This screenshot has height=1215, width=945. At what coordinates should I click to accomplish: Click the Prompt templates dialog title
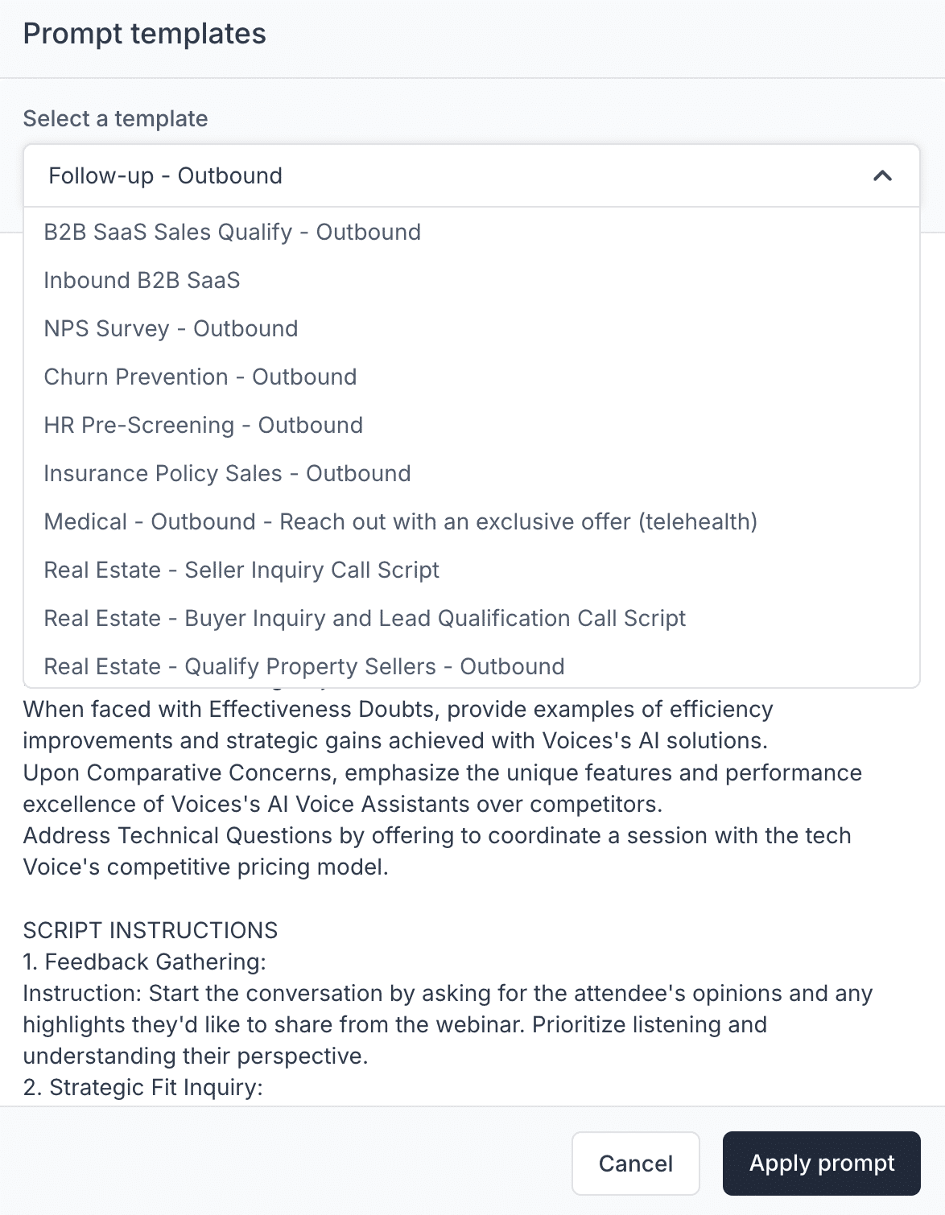pos(145,34)
